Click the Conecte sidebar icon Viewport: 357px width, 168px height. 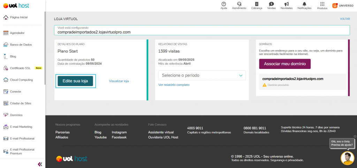click(6, 92)
